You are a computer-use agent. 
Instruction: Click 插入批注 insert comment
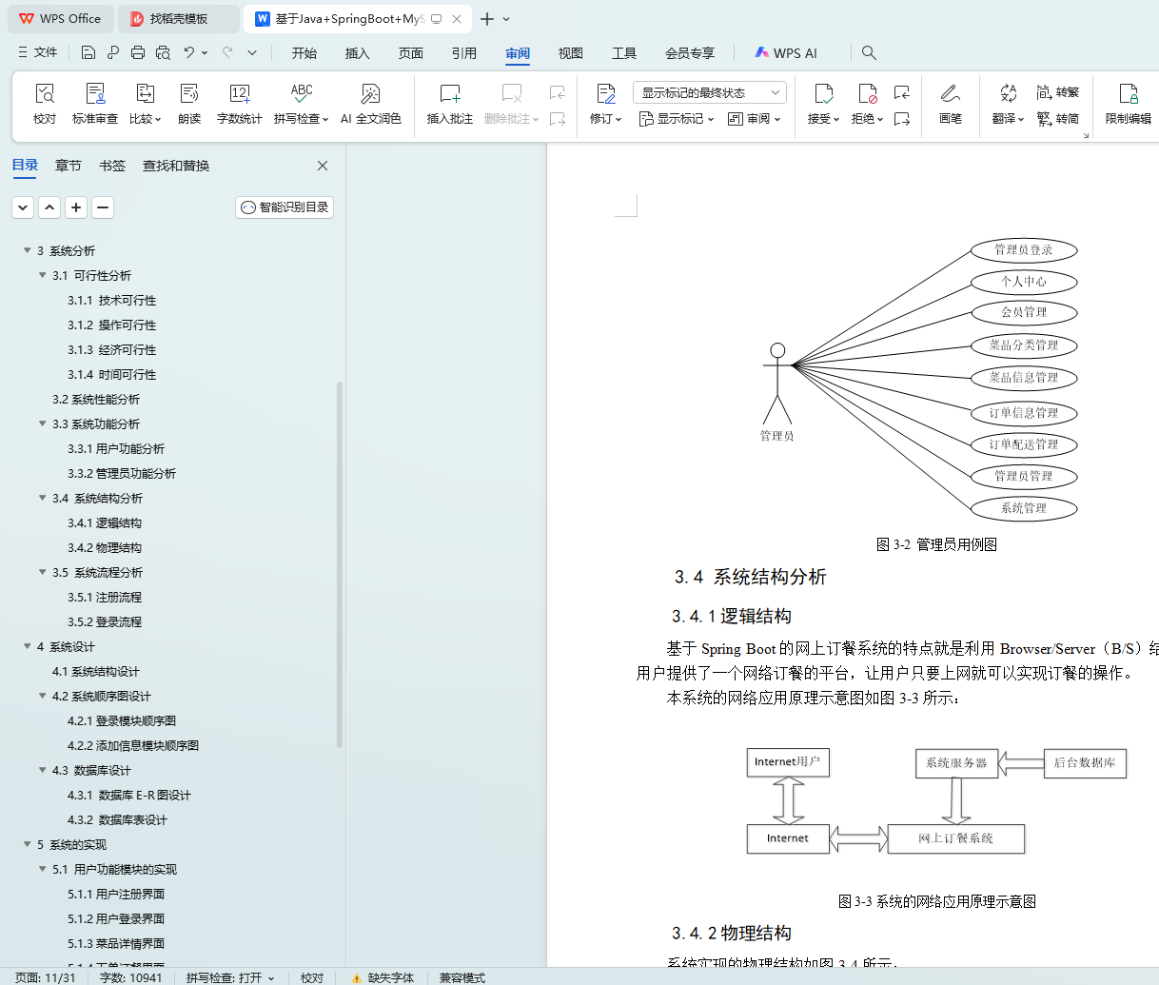(450, 104)
